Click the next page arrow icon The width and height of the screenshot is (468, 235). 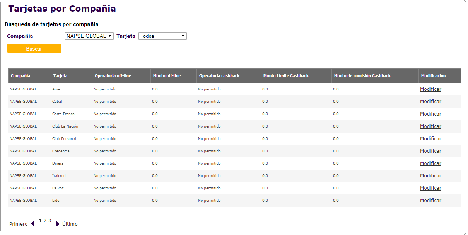click(58, 224)
